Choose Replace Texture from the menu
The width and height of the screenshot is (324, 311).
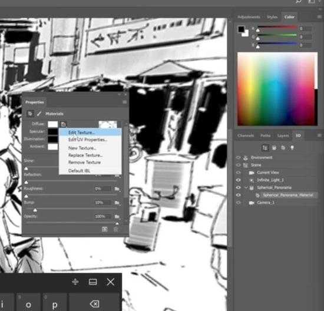point(85,155)
